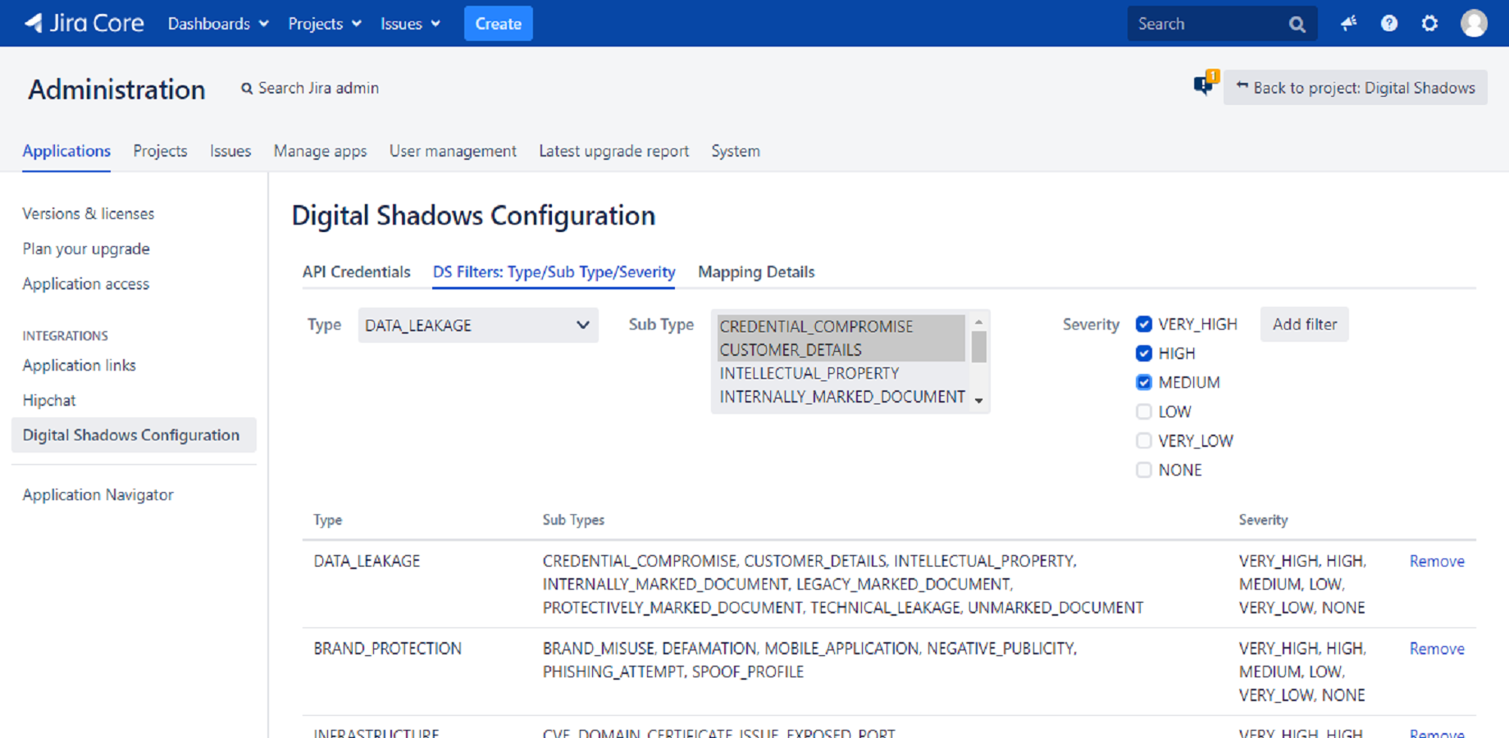The width and height of the screenshot is (1509, 738).
Task: Click the notification feedback icon with badge
Action: tap(1205, 84)
